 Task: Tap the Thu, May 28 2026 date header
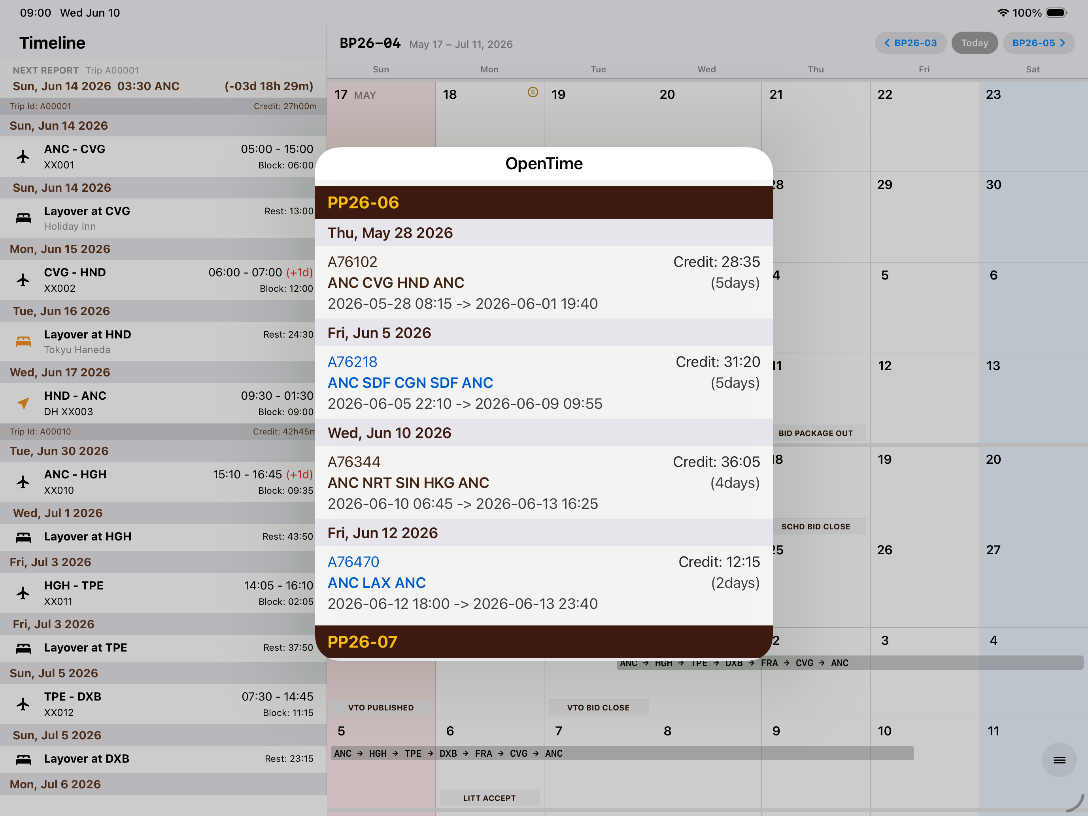click(x=544, y=232)
